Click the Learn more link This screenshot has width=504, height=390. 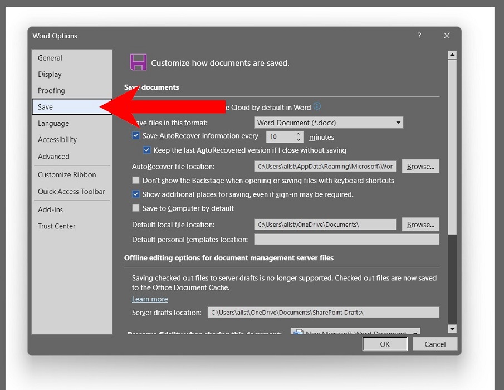(x=149, y=299)
